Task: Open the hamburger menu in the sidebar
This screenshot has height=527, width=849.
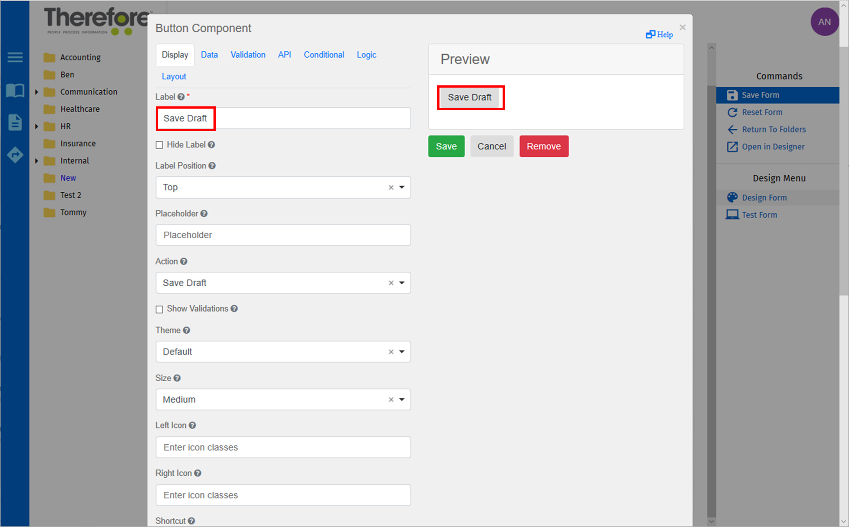Action: [x=15, y=57]
